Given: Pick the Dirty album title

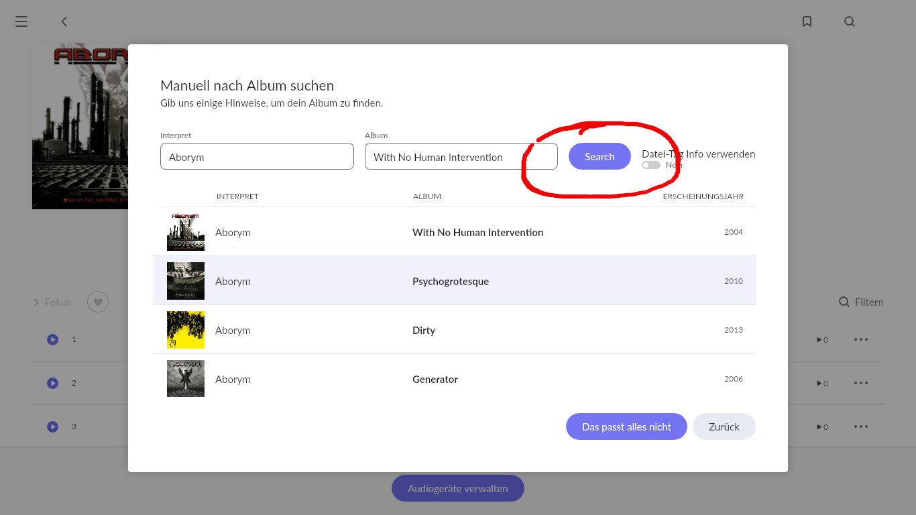Looking at the screenshot, I should 424,330.
